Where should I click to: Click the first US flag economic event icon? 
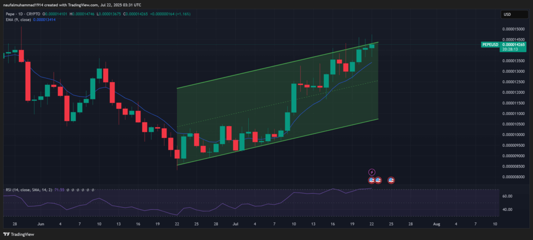[372, 180]
